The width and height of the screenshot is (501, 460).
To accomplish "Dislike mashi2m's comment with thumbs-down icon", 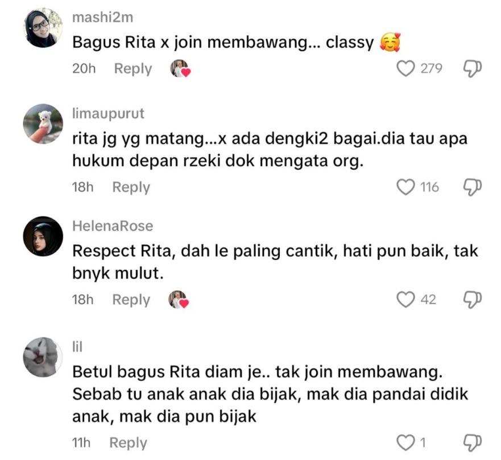I will pyautogui.click(x=473, y=68).
